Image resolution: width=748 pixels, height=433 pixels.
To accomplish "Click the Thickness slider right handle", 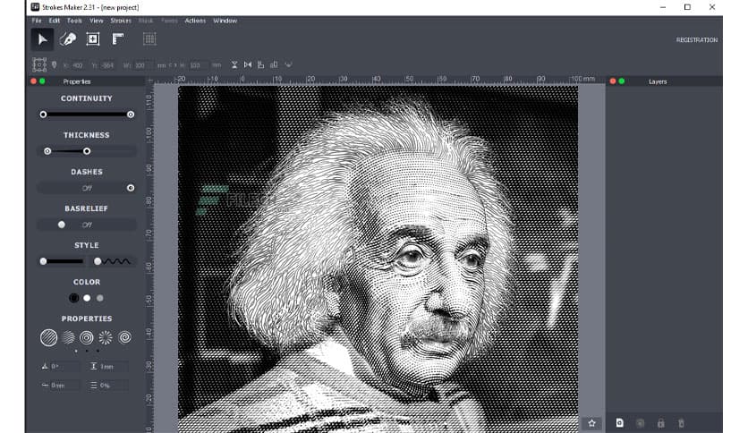I will 87,151.
